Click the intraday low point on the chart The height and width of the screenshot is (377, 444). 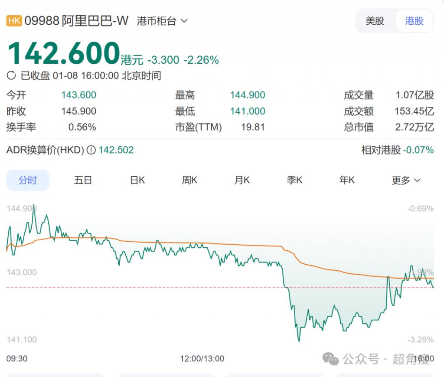point(299,341)
